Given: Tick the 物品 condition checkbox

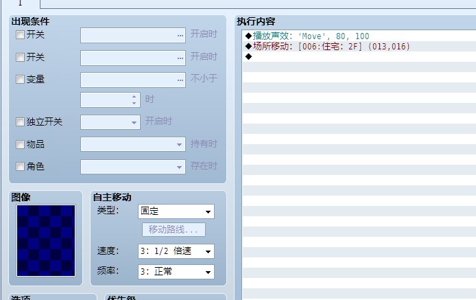Looking at the screenshot, I should click(x=20, y=144).
